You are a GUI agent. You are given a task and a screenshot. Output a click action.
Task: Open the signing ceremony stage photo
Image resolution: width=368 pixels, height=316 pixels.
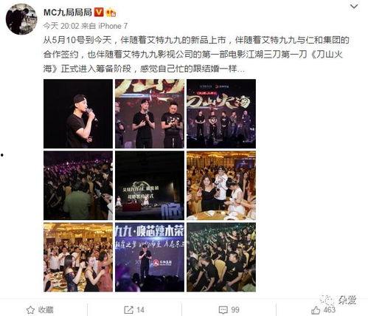150,185
